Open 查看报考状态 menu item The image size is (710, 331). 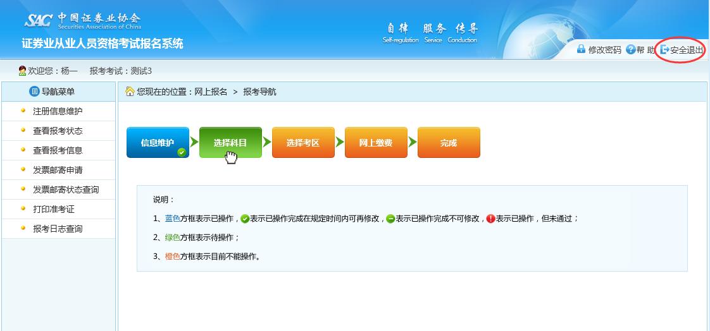pos(58,131)
